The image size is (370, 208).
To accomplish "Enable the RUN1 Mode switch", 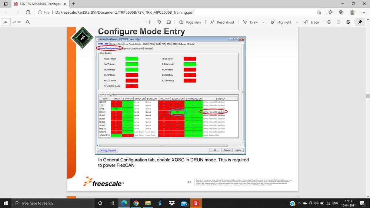I will click(x=190, y=70).
